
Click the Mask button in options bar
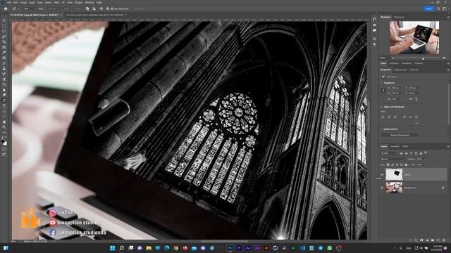(67, 9)
